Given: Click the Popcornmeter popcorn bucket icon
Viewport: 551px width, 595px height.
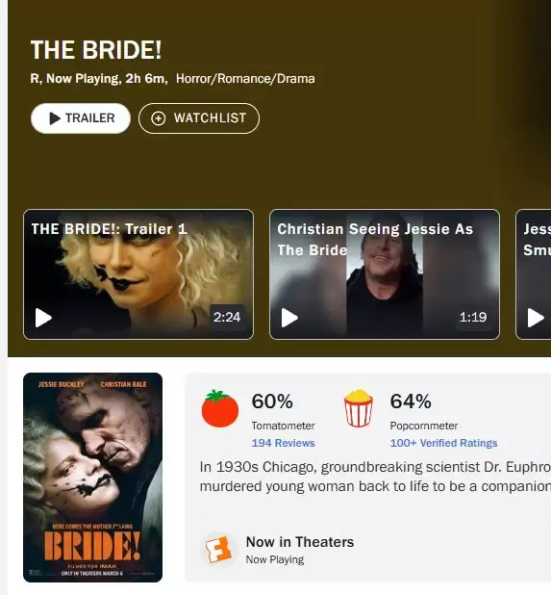Looking at the screenshot, I should click(x=358, y=408).
